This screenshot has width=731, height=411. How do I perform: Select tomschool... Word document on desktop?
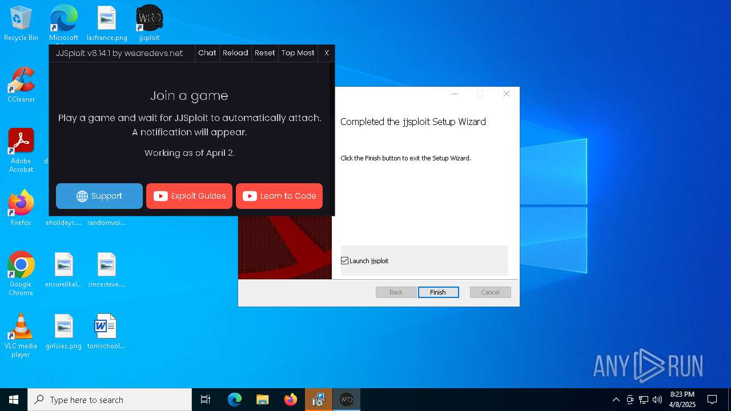(106, 332)
